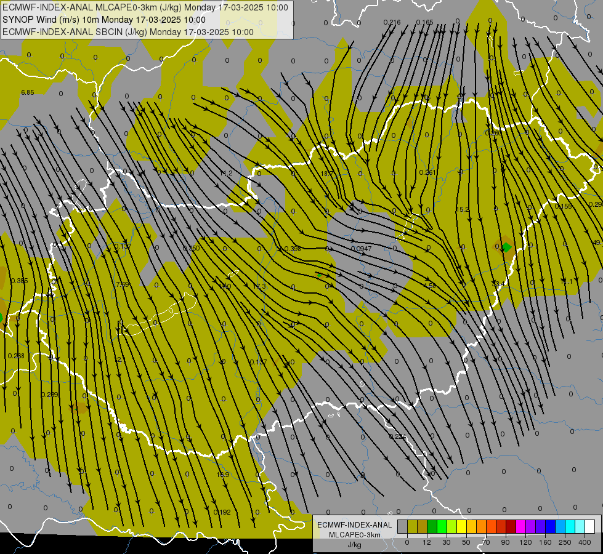Select the lime yellow-green legend swatch

(452, 526)
